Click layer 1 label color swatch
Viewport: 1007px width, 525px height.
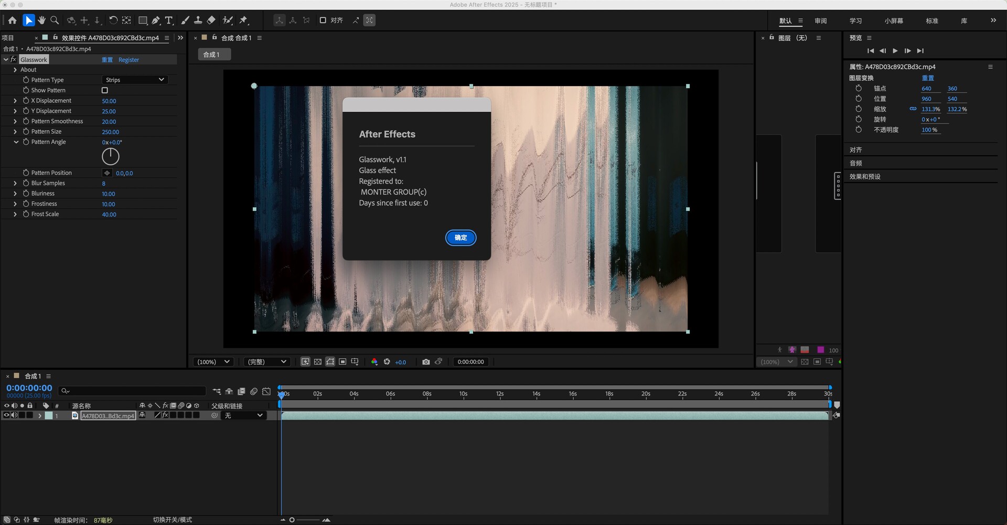click(x=49, y=415)
